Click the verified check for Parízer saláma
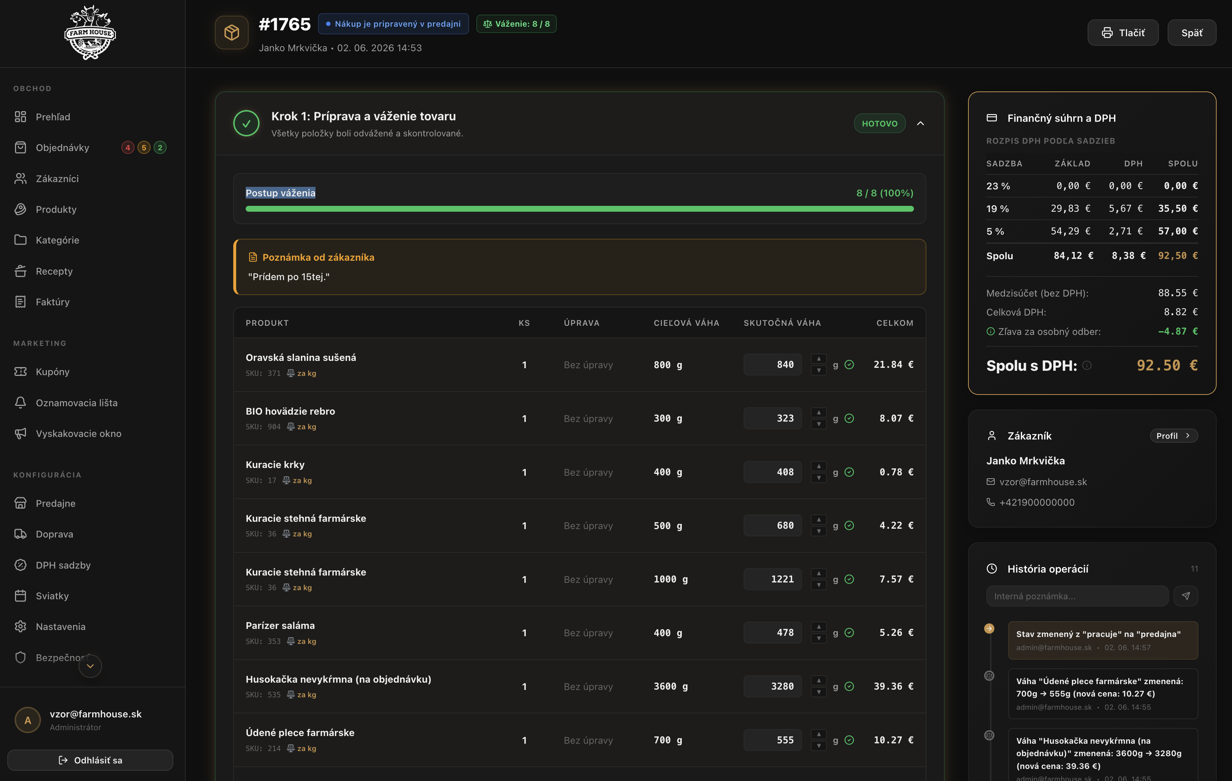This screenshot has width=1232, height=781. [x=849, y=633]
